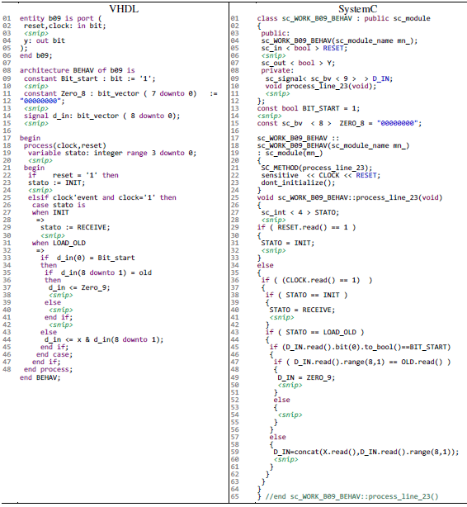Click the 'D_IN=concat(X.read()' statement
The height and width of the screenshot is (507, 467).
pos(366,452)
